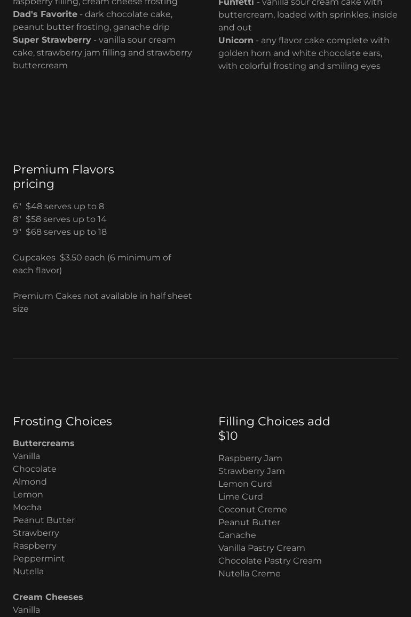The image size is (411, 617).
Task: Click the Filling Choices add $10 heading
Action: coord(274,428)
